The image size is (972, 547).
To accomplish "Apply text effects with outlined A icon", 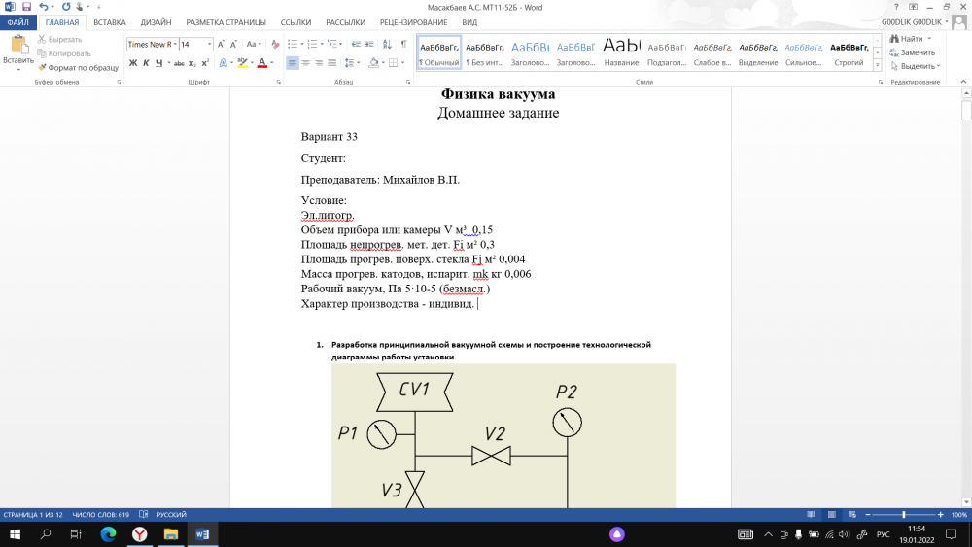I will pos(224,63).
